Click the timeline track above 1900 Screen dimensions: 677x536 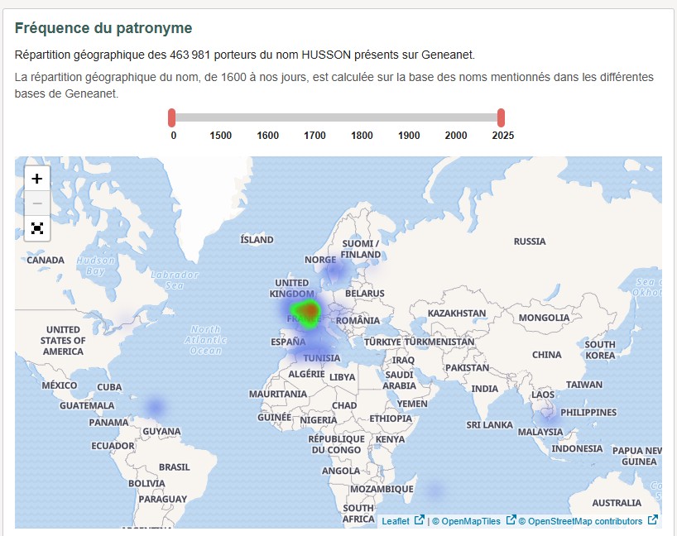click(x=409, y=117)
